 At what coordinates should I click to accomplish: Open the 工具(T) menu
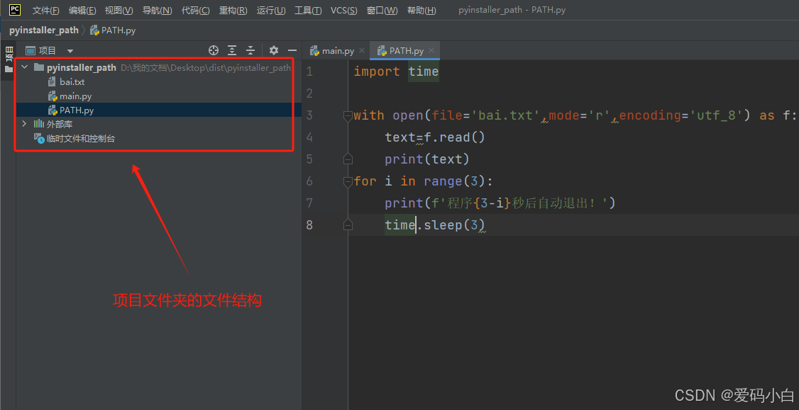click(x=308, y=10)
